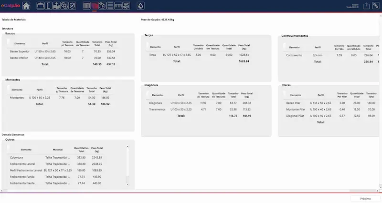Click Montantes profile U 100 x 50 x 2,25
Image resolution: width=382 pixels, height=203 pixels.
click(40, 98)
